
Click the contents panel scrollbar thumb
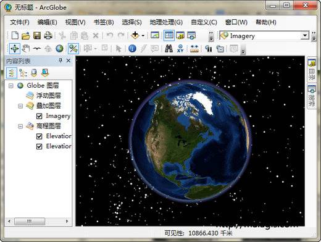coord(30,222)
